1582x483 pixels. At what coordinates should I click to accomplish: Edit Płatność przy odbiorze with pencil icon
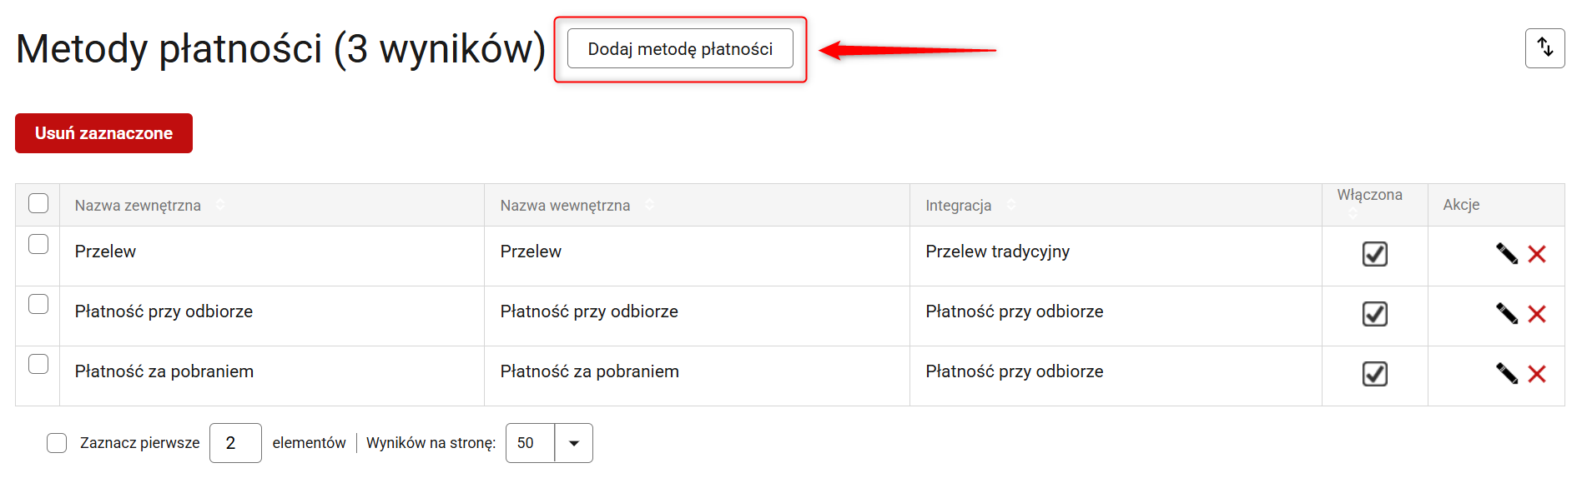point(1506,313)
